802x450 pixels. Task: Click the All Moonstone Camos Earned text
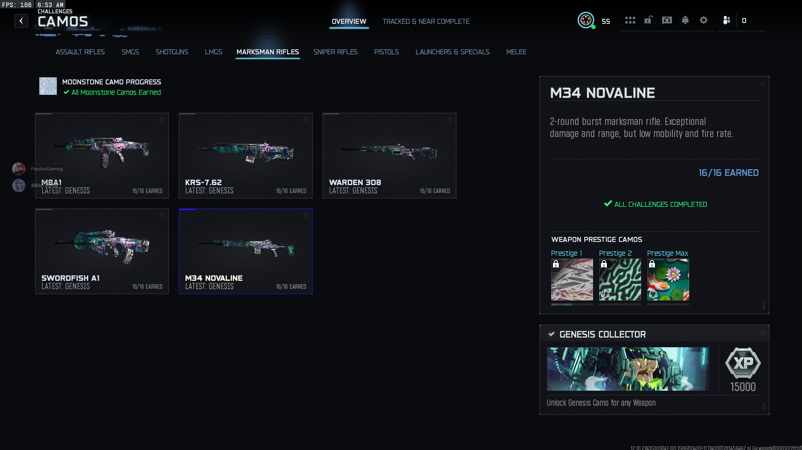point(116,92)
